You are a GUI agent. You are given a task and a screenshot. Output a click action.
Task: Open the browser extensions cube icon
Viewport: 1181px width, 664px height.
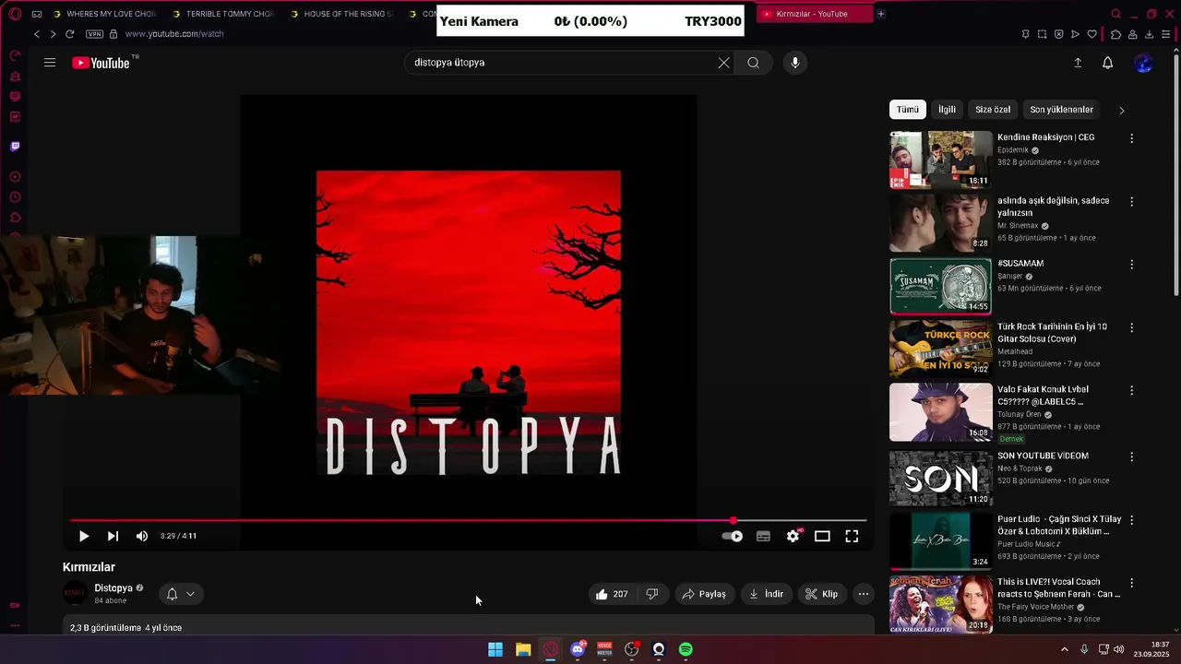tap(1115, 34)
